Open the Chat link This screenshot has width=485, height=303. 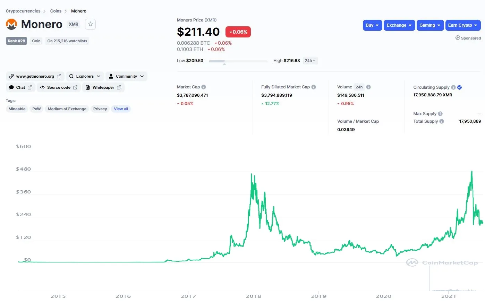click(x=20, y=87)
